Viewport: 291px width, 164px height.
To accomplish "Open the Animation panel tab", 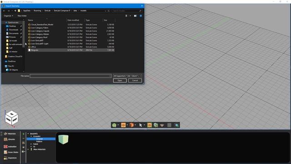I will click(10, 147).
